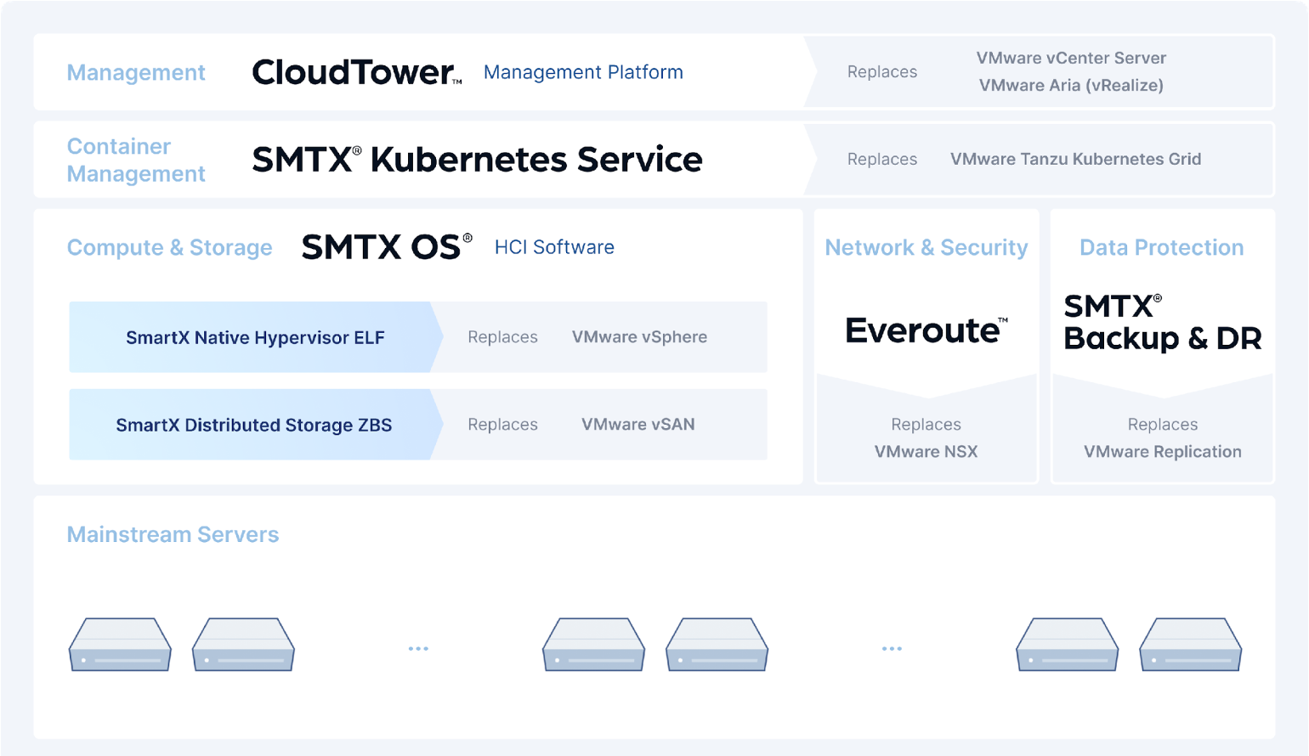
Task: Open the Management Platform link
Action: [x=583, y=72]
